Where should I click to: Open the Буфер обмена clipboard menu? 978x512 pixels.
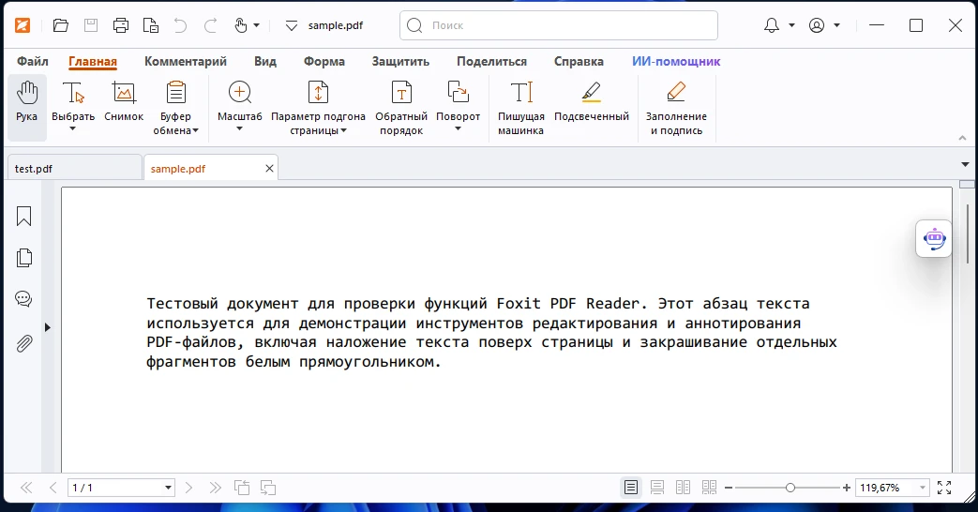(x=176, y=107)
